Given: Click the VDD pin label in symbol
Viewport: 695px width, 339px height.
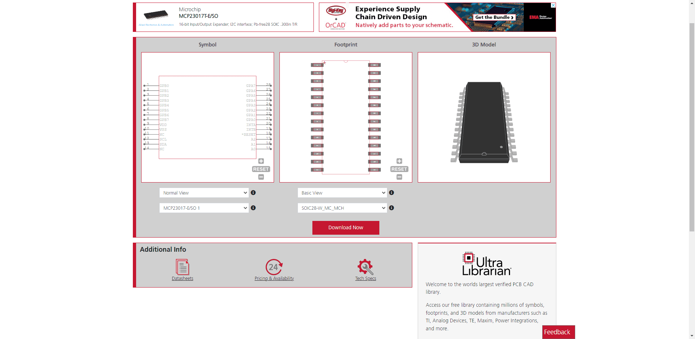Looking at the screenshot, I should (163, 125).
